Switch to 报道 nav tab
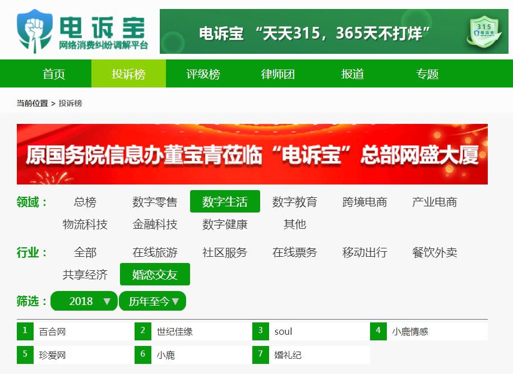This screenshot has height=374, width=513. point(352,73)
